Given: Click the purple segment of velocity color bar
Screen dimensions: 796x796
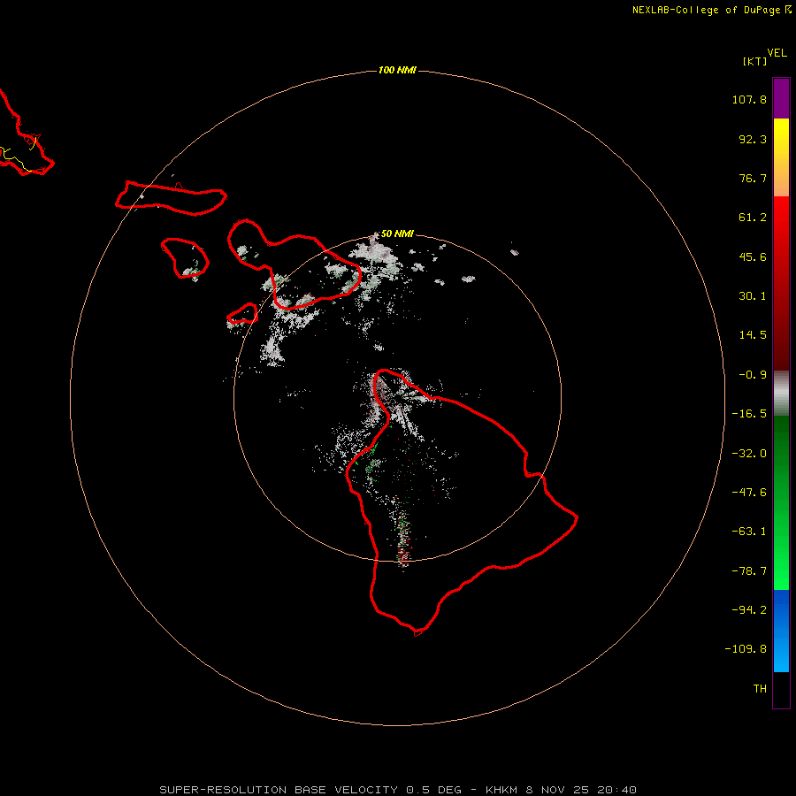Looking at the screenshot, I should (781, 98).
